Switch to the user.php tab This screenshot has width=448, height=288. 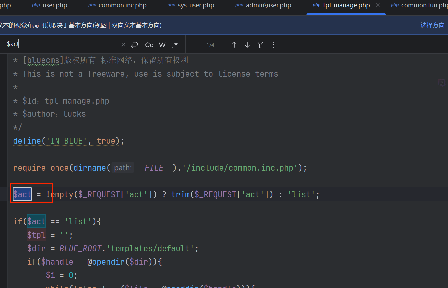[x=55, y=5]
